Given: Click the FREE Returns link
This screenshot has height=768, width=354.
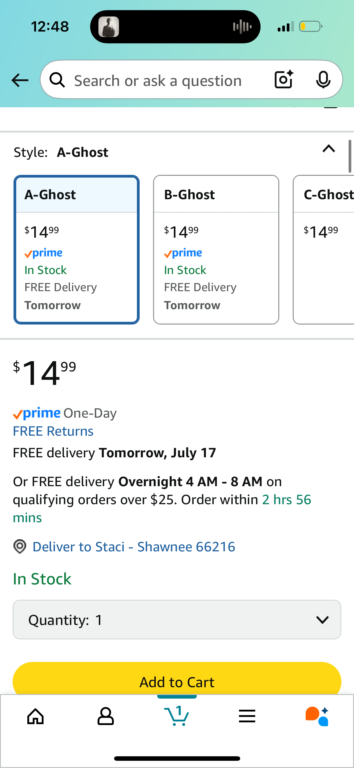Looking at the screenshot, I should point(53,431).
